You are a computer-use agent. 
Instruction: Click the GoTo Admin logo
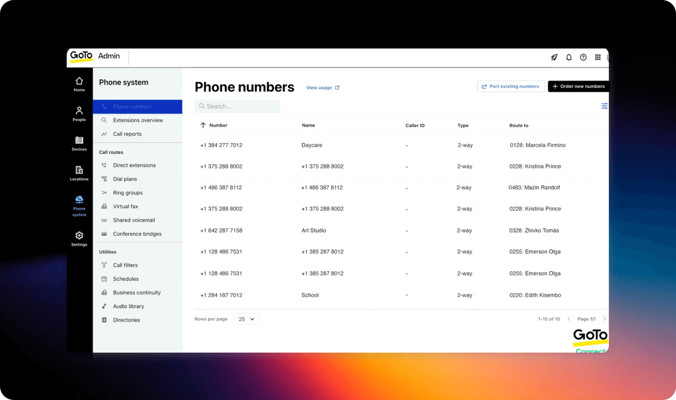tap(95, 56)
